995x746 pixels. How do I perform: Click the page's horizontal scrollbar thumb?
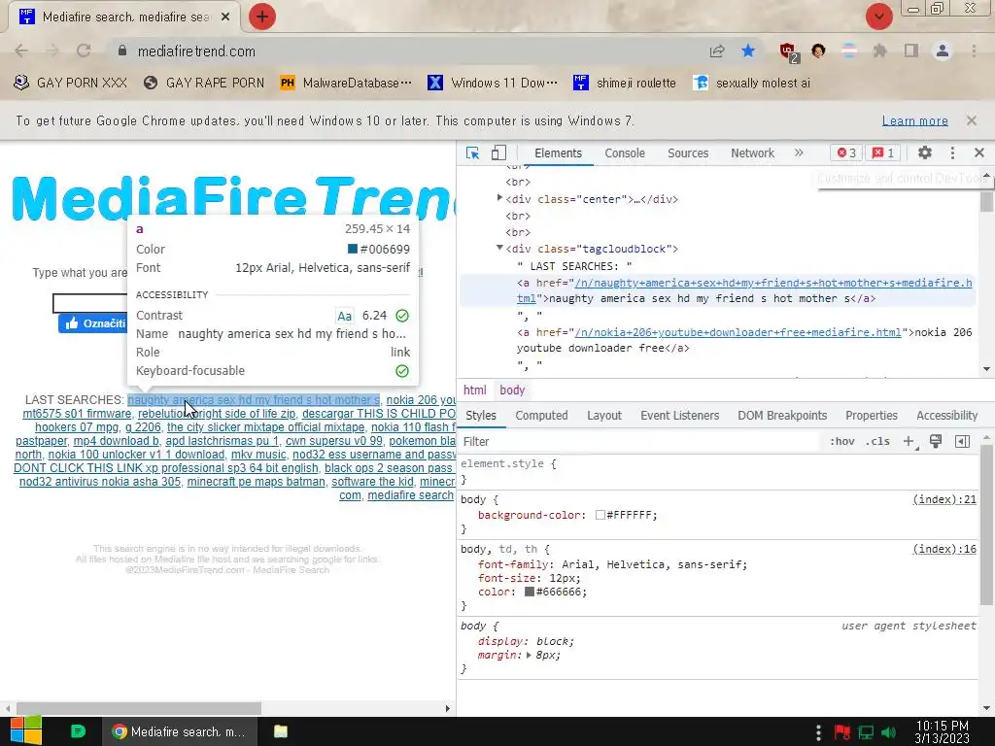pyautogui.click(x=139, y=708)
